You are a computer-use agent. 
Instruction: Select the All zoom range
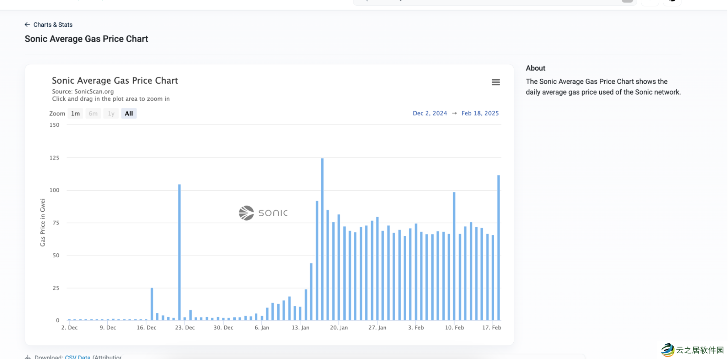point(129,113)
